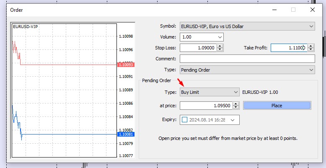
Task: Open the order Type dropdown showing Pending Order
Action: tap(311, 70)
